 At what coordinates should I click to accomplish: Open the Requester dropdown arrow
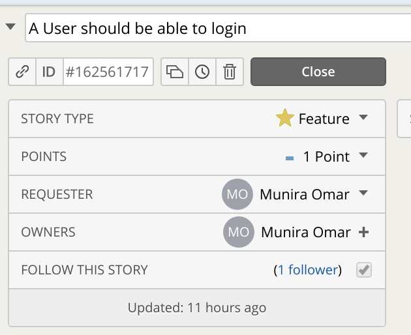point(364,194)
